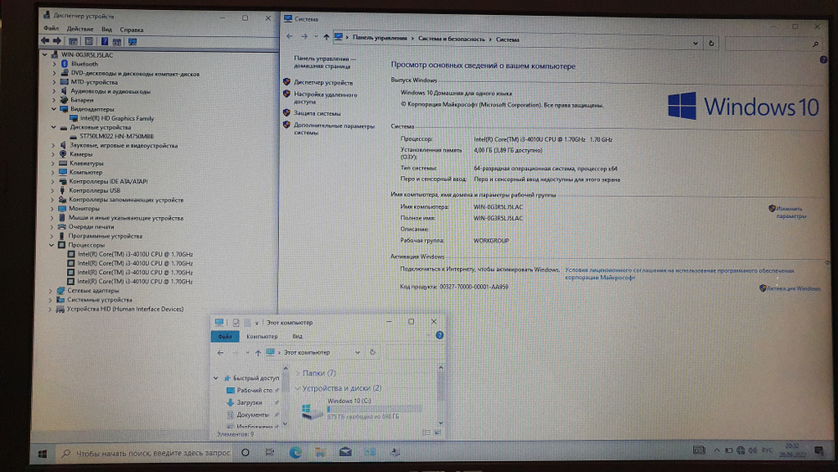This screenshot has height=472, width=838.
Task: Click Windows Start button on taskbar
Action: (x=43, y=454)
